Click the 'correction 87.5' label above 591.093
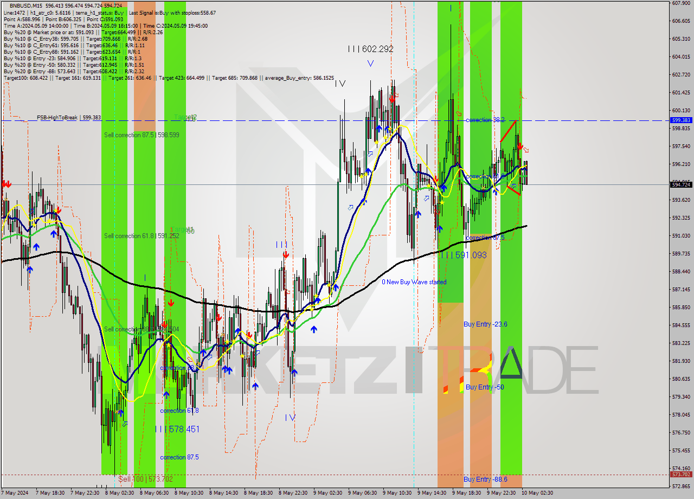 pyautogui.click(x=485, y=238)
